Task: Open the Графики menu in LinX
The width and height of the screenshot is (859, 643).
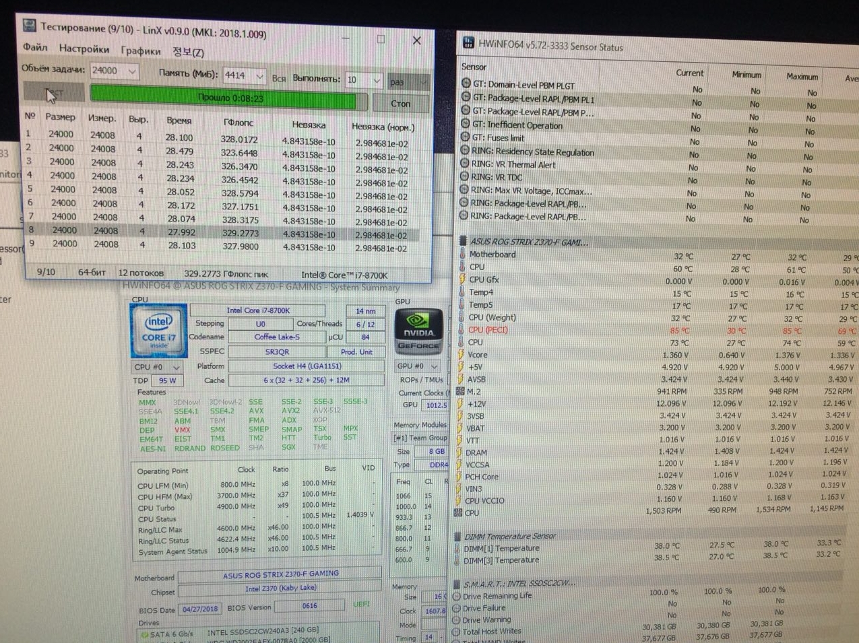Action: [x=141, y=50]
